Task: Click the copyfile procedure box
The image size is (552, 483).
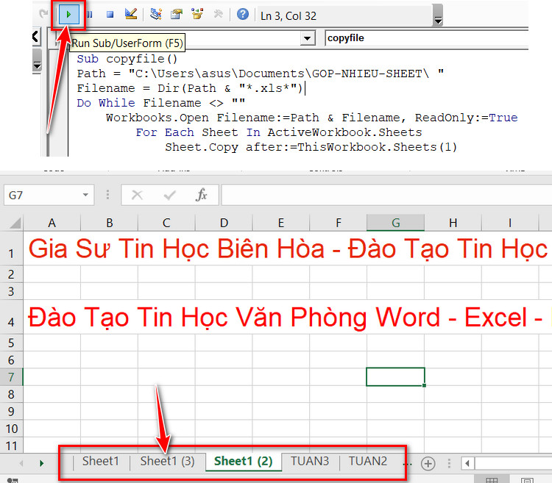Action: pos(427,38)
